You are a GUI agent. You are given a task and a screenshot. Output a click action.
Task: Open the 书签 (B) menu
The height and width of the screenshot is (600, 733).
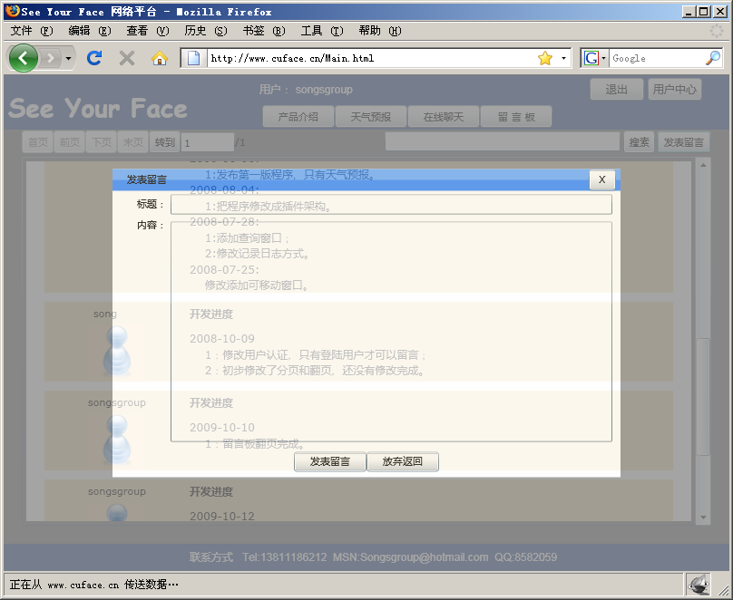(x=264, y=31)
